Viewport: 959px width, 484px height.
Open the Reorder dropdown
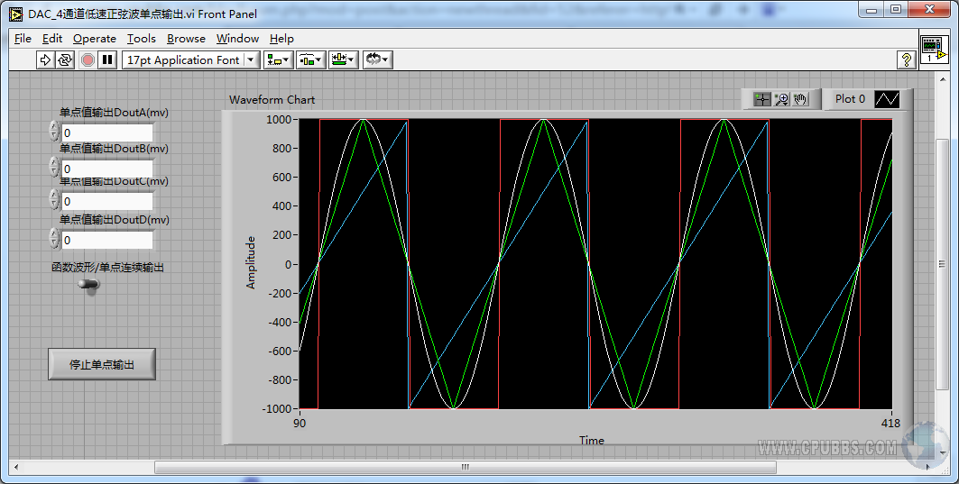[377, 59]
